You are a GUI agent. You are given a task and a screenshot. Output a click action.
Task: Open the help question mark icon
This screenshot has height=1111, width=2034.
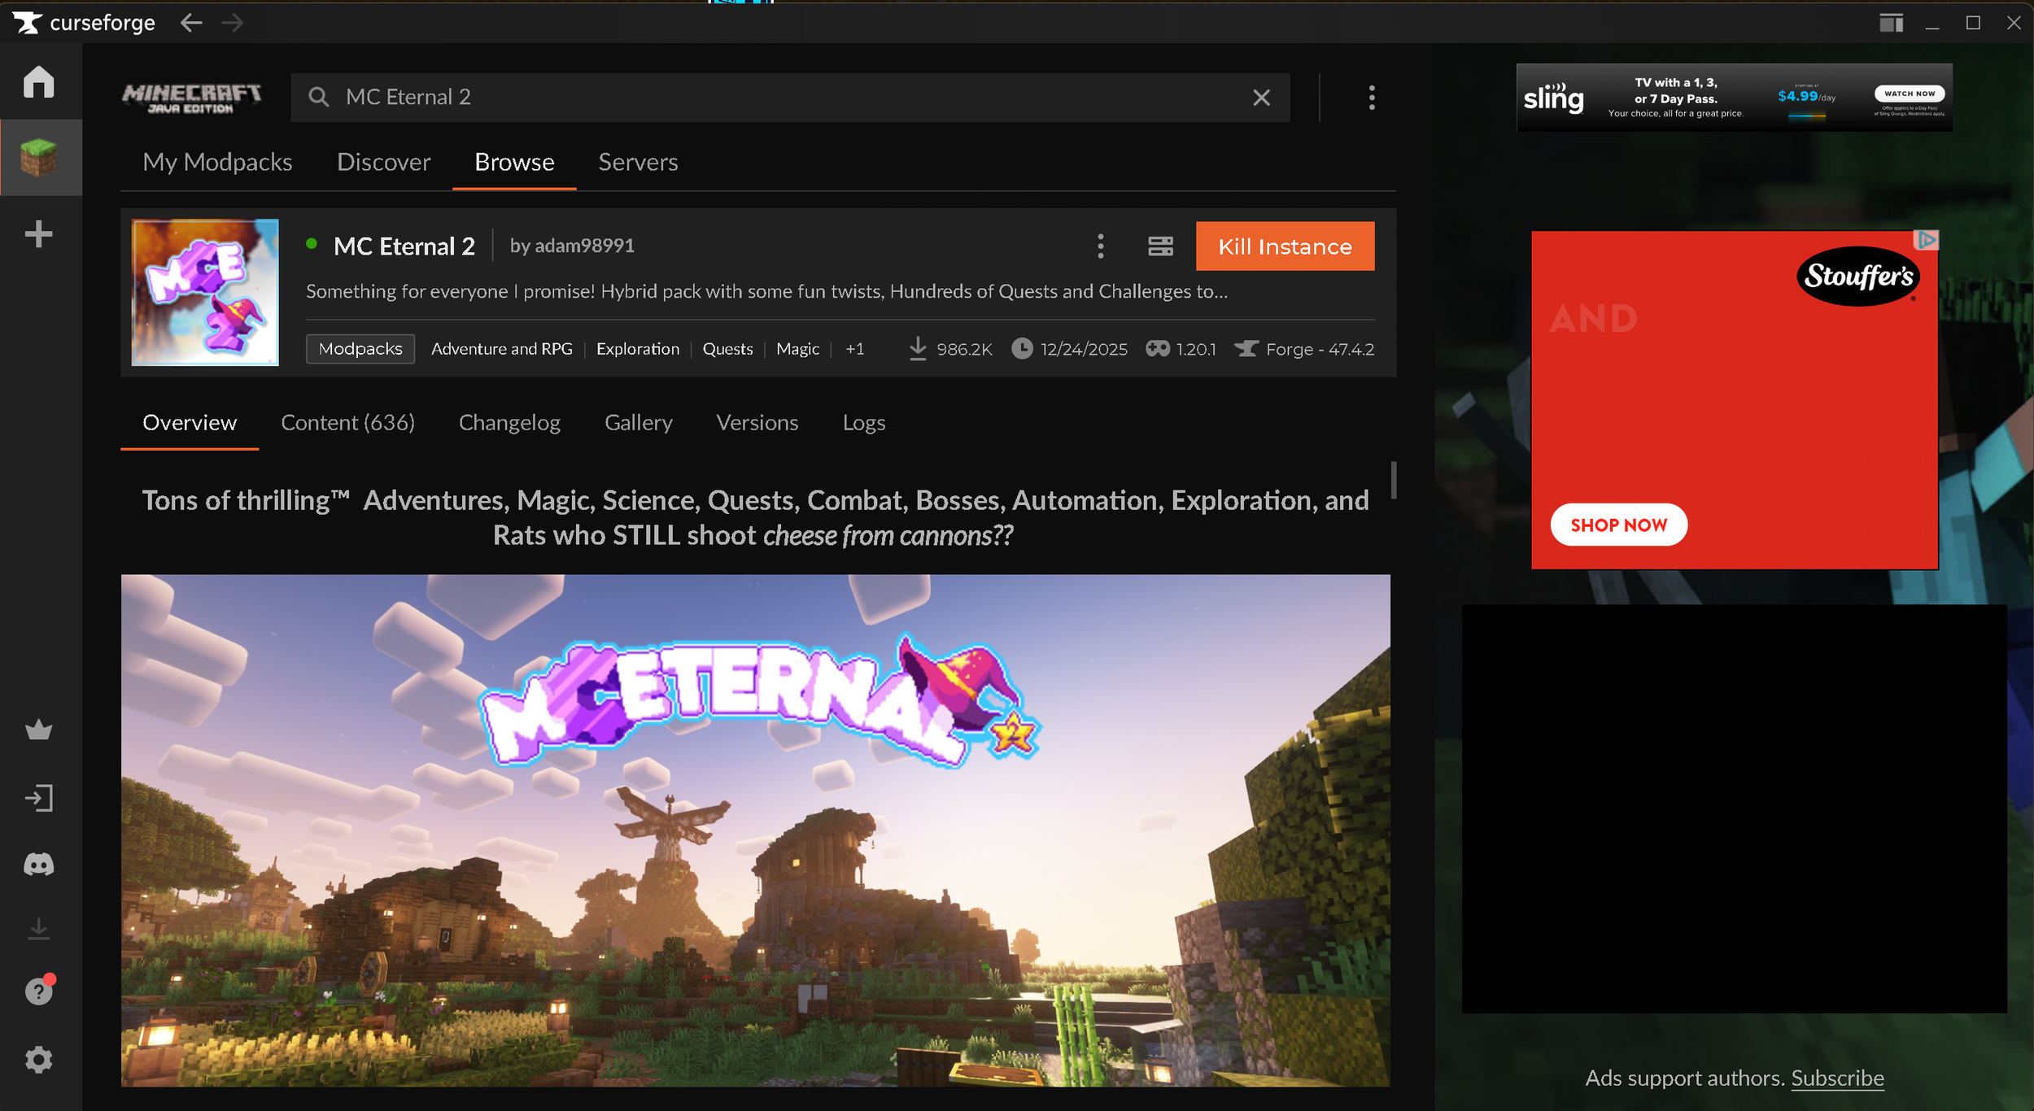click(x=38, y=991)
